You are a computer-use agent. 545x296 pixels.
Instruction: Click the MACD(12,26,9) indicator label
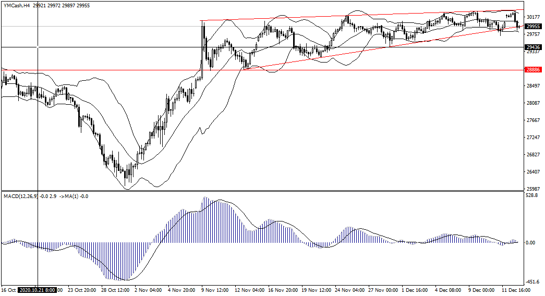tap(20, 196)
